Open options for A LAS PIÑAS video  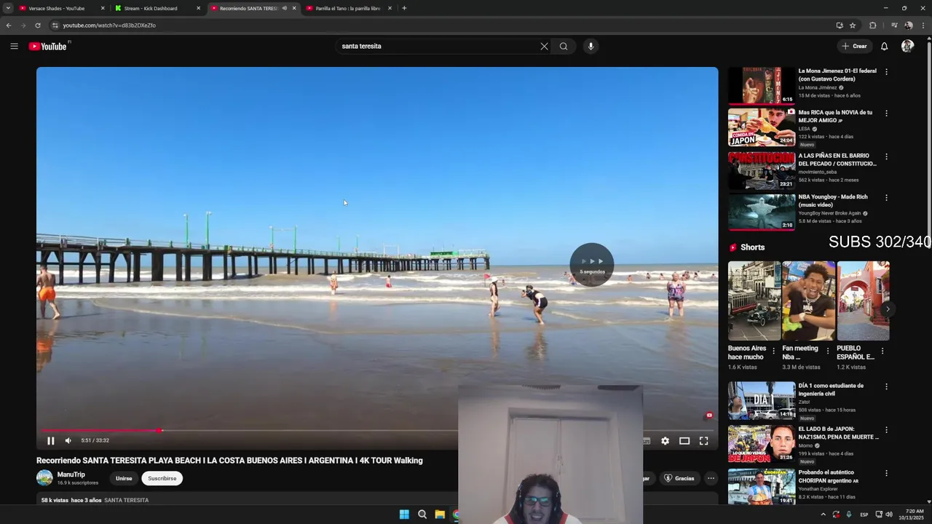[x=886, y=156]
